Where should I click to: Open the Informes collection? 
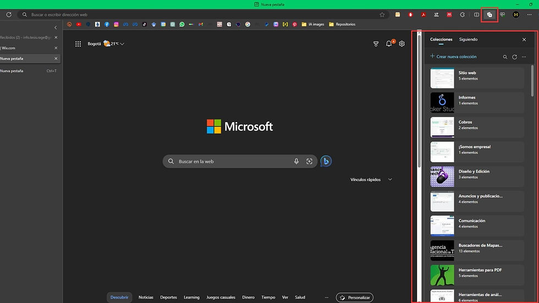[x=477, y=103]
